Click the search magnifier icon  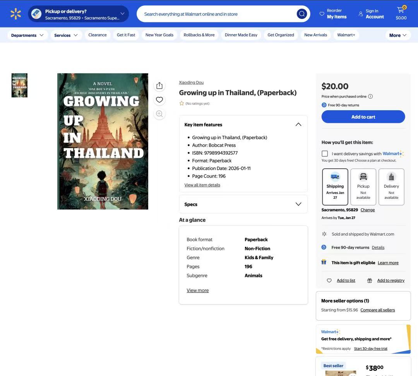click(x=302, y=14)
